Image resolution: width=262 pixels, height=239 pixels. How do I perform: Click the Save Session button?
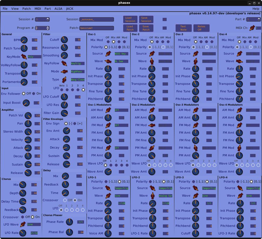[x=146, y=19]
